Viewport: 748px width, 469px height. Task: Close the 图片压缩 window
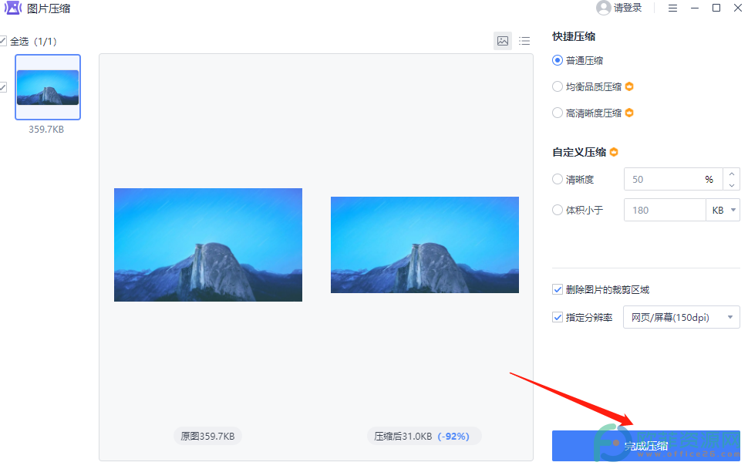click(738, 8)
